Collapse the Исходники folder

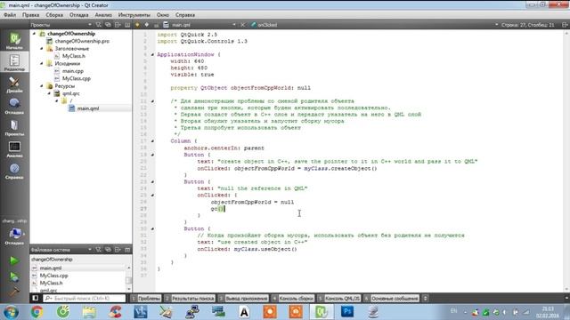42,63
